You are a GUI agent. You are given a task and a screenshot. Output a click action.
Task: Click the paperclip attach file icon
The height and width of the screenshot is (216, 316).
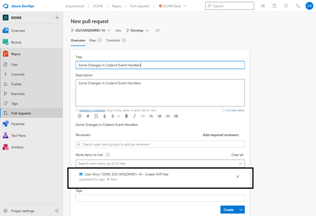click(103, 116)
